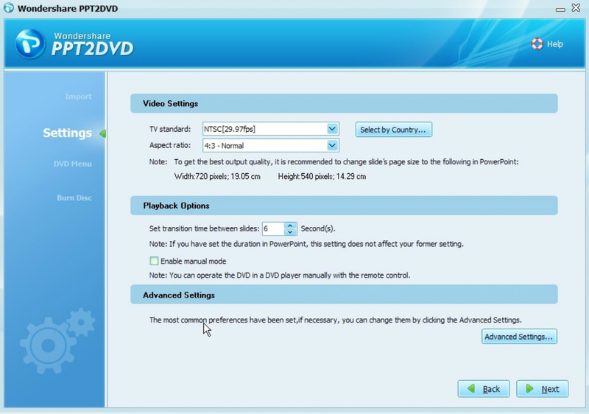The image size is (589, 414).
Task: Click the 'Second(s).' label
Action: 318,228
